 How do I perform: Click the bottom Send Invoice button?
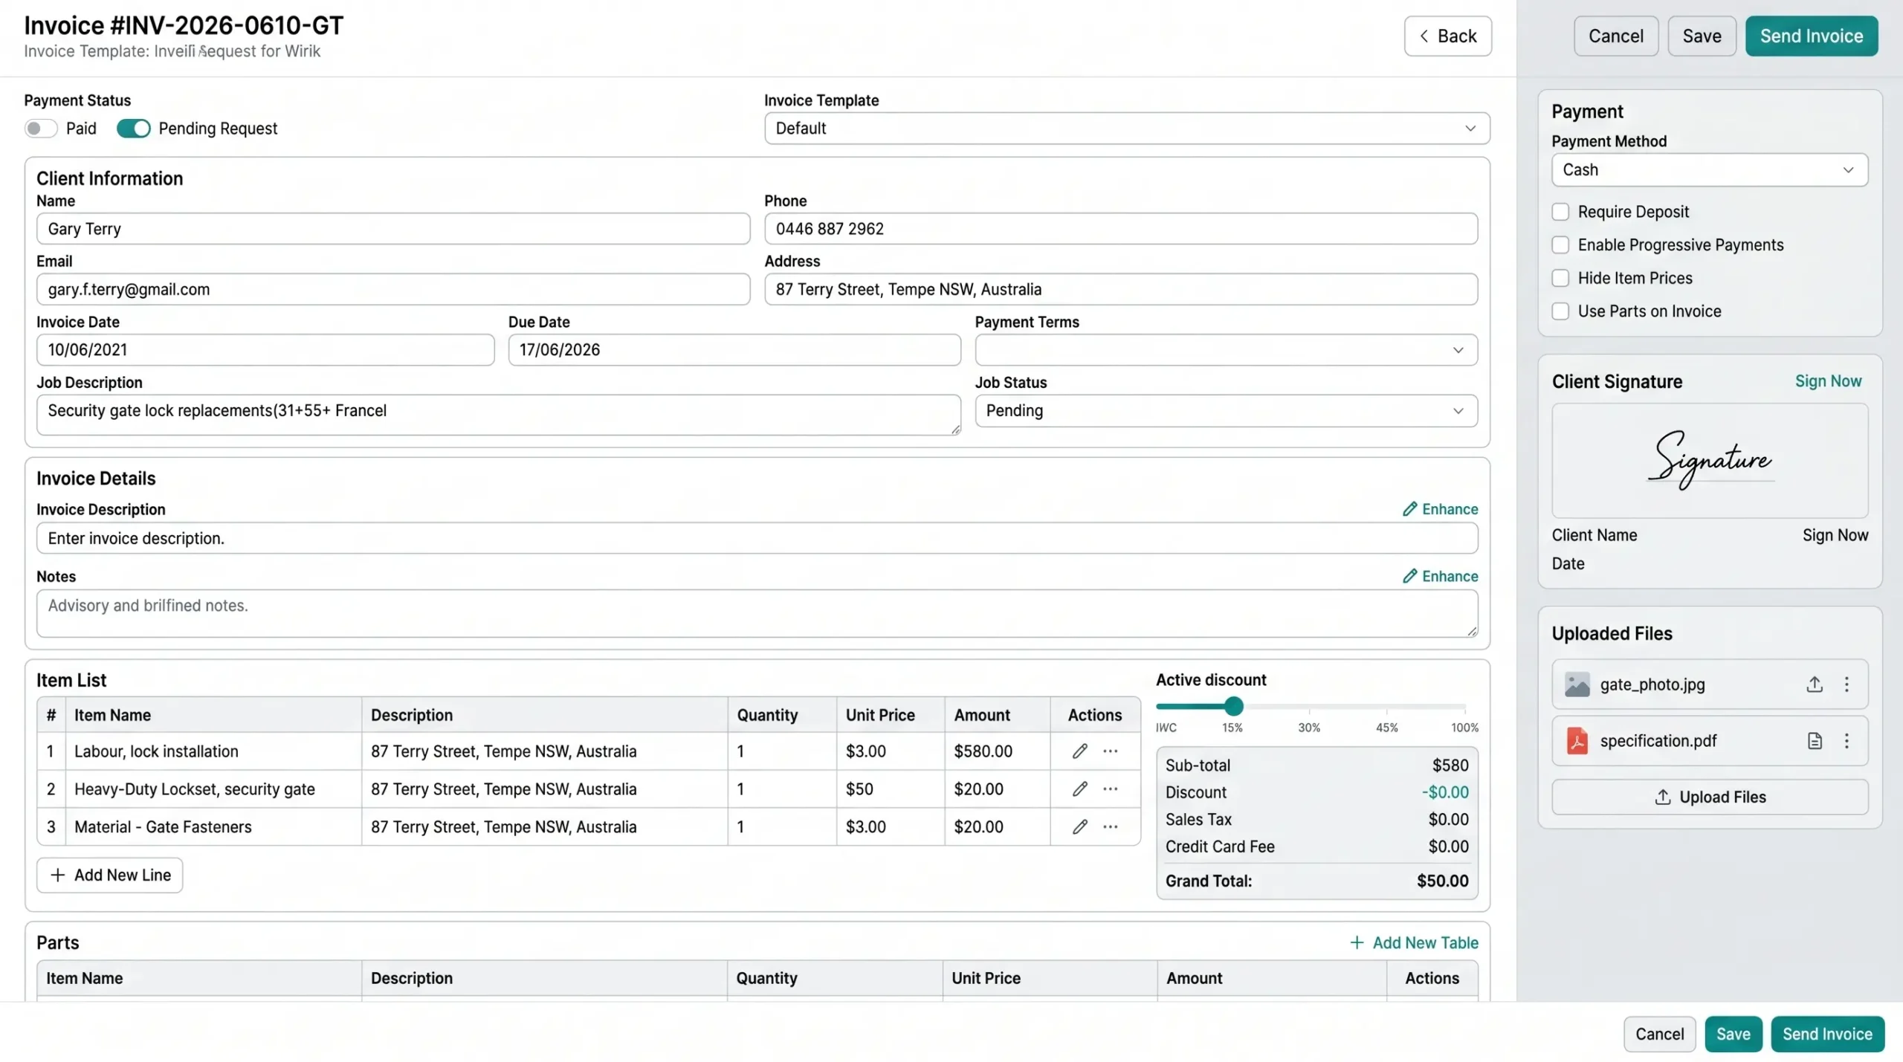pos(1827,1034)
